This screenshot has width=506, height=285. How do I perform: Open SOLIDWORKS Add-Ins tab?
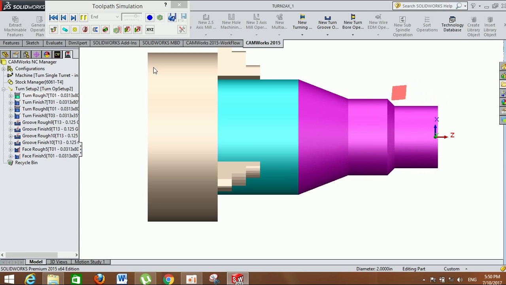click(x=115, y=43)
